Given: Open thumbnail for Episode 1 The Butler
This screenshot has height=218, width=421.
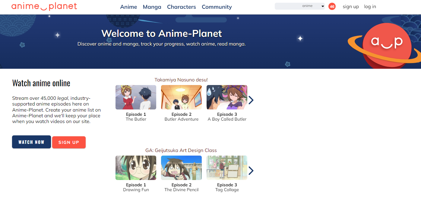Looking at the screenshot, I should (x=136, y=97).
